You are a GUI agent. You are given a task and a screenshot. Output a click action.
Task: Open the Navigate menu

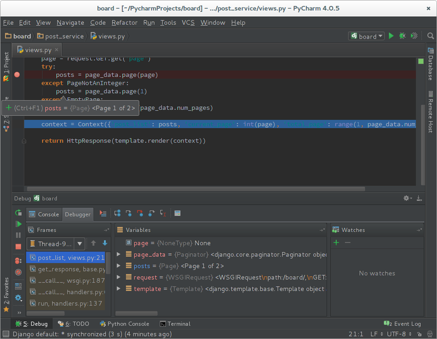pos(70,23)
